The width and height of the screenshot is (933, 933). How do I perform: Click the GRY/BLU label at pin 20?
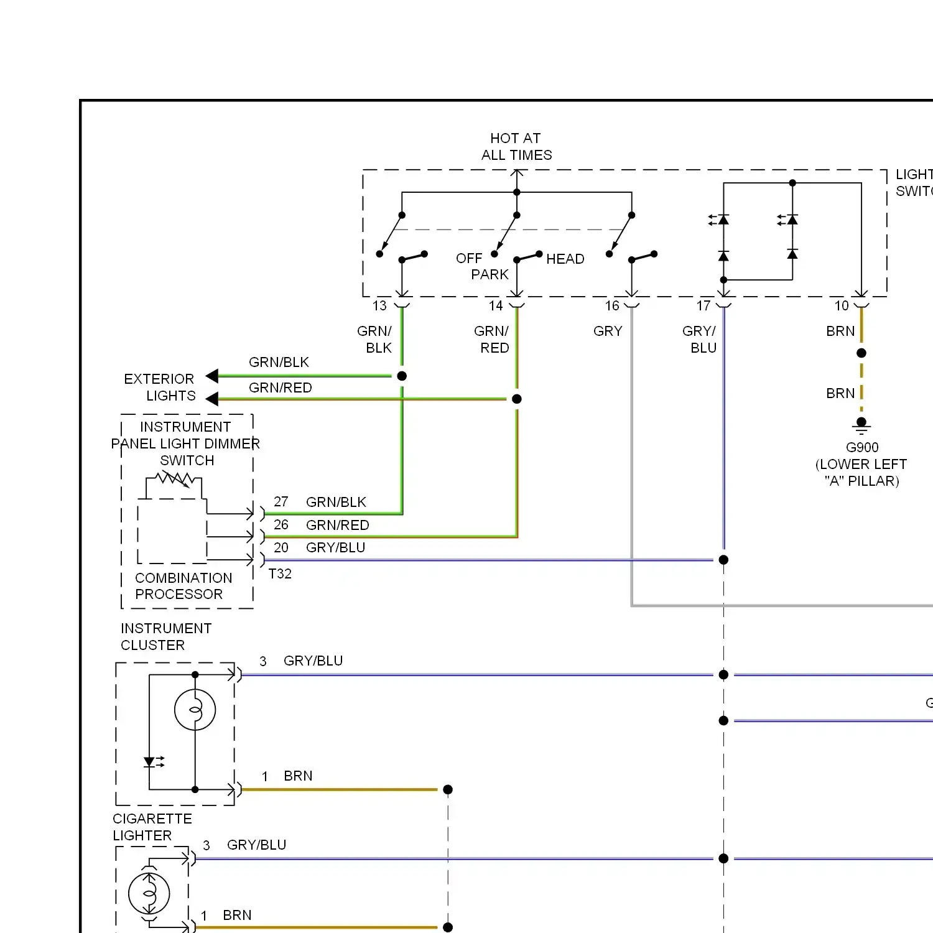pyautogui.click(x=335, y=547)
